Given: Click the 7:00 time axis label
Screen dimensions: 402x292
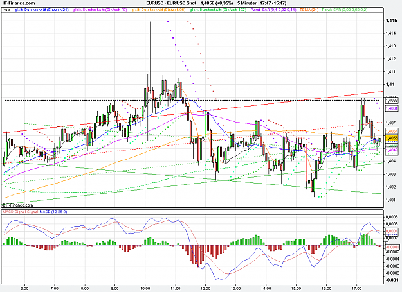Looking at the screenshot, I should (55, 288).
